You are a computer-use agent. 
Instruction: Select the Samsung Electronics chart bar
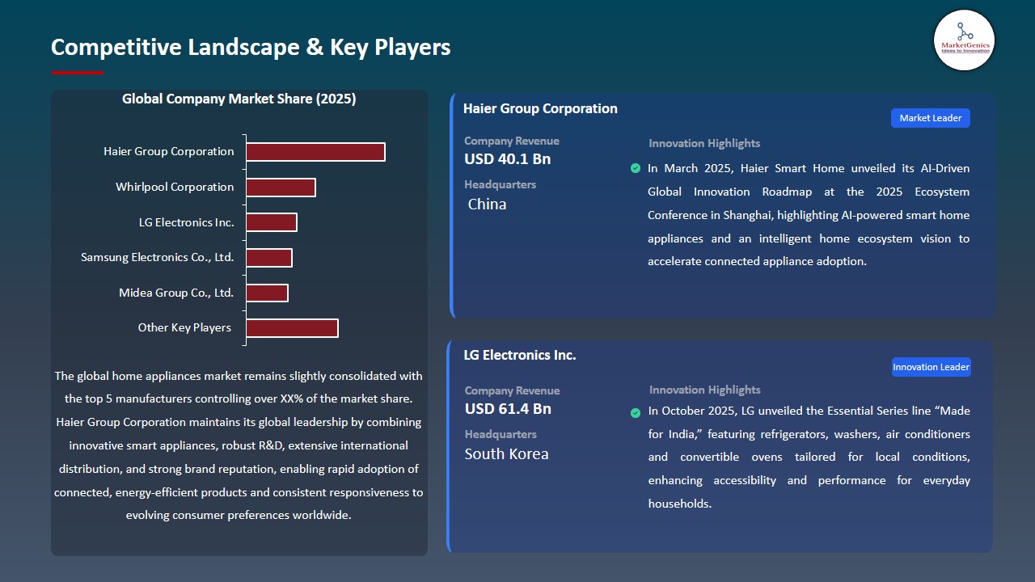click(269, 257)
